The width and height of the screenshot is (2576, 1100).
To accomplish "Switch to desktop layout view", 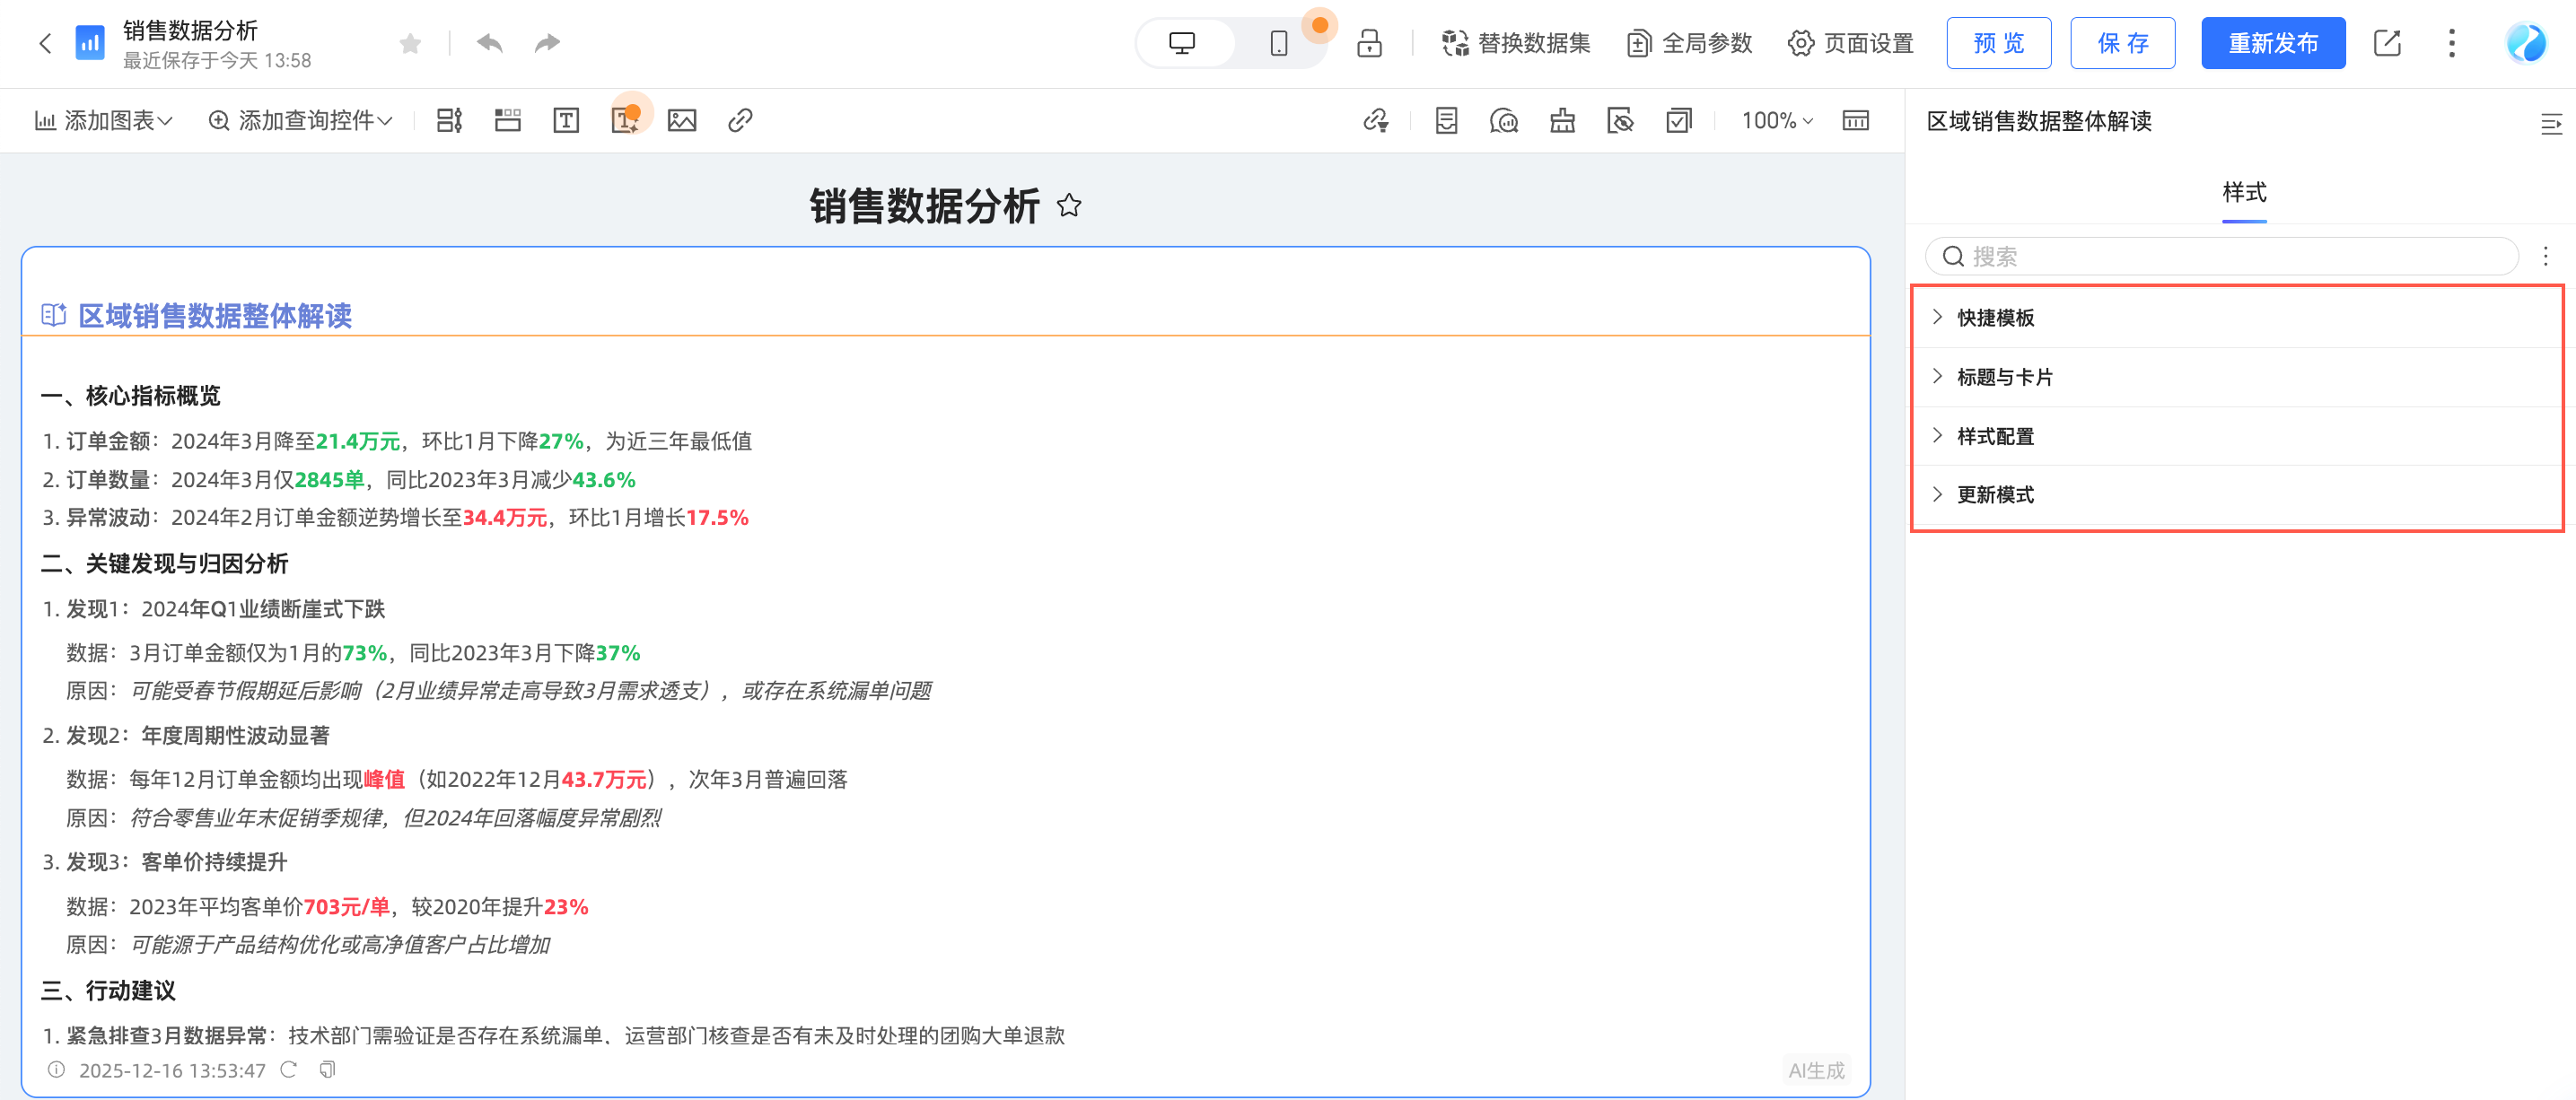I will 1182,43.
